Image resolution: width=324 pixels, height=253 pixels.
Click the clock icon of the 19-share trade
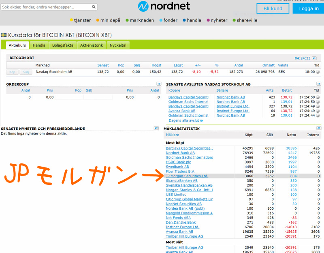coord(318,116)
